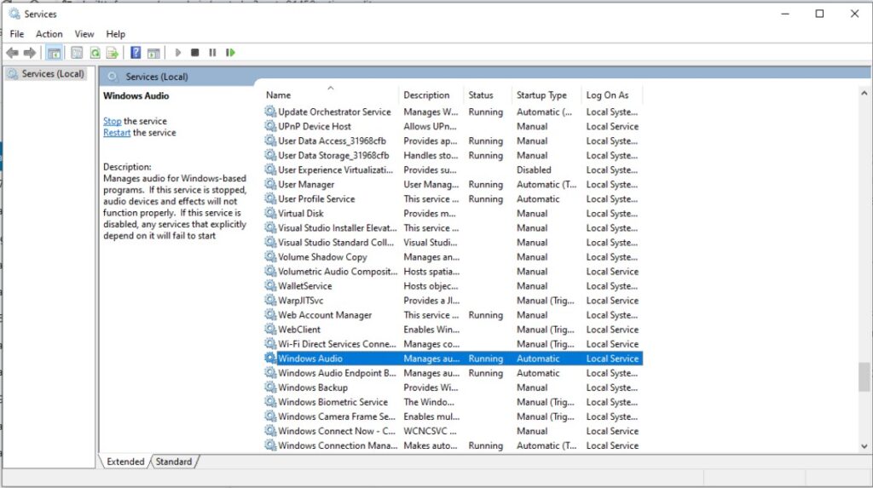Click the gear icon for Windows Audio
This screenshot has height=488, width=873.
270,359
